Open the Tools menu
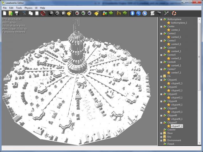This screenshot has height=152, width=203. point(19,8)
